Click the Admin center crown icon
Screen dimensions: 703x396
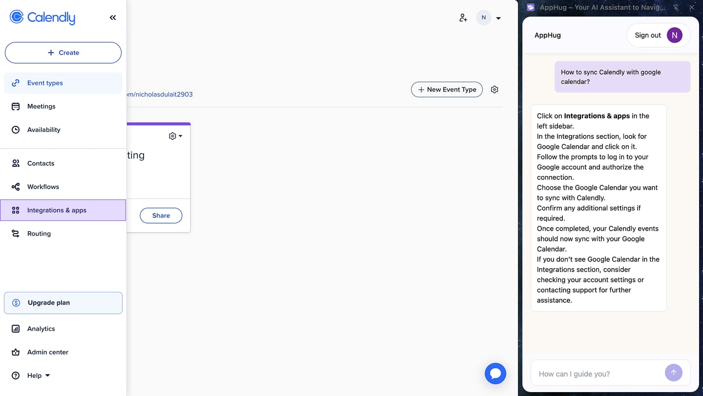(16, 352)
